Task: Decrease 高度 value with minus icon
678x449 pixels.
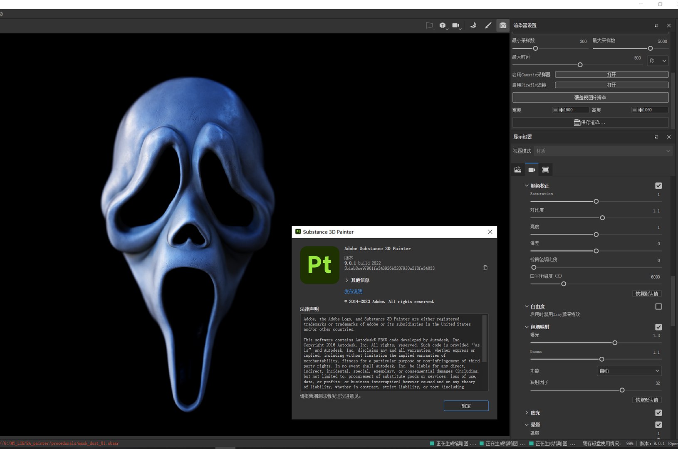Action: click(x=634, y=110)
